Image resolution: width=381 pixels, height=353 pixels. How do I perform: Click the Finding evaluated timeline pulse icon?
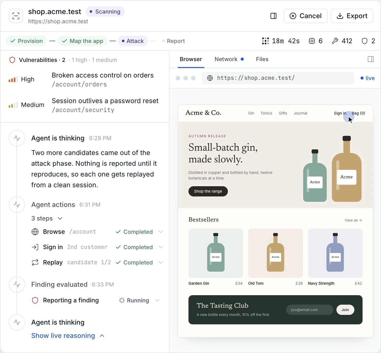(x=17, y=284)
